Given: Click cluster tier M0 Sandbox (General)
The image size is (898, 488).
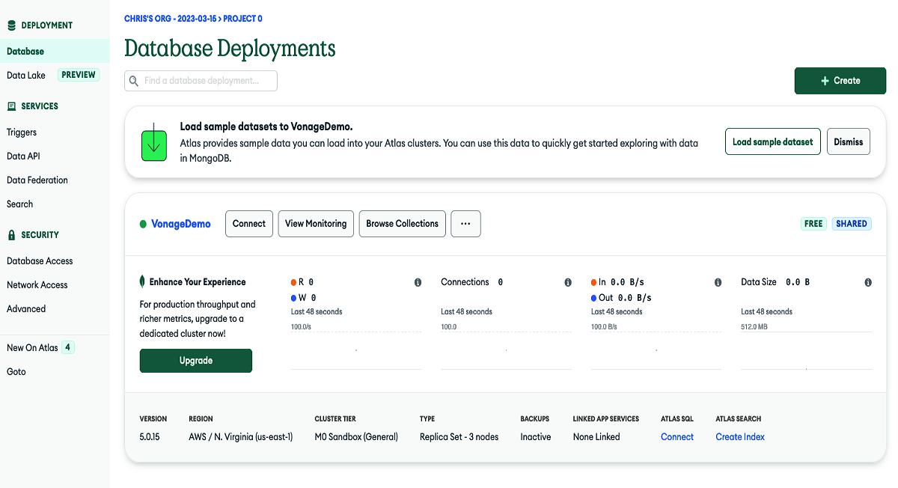Looking at the screenshot, I should pyautogui.click(x=356, y=437).
